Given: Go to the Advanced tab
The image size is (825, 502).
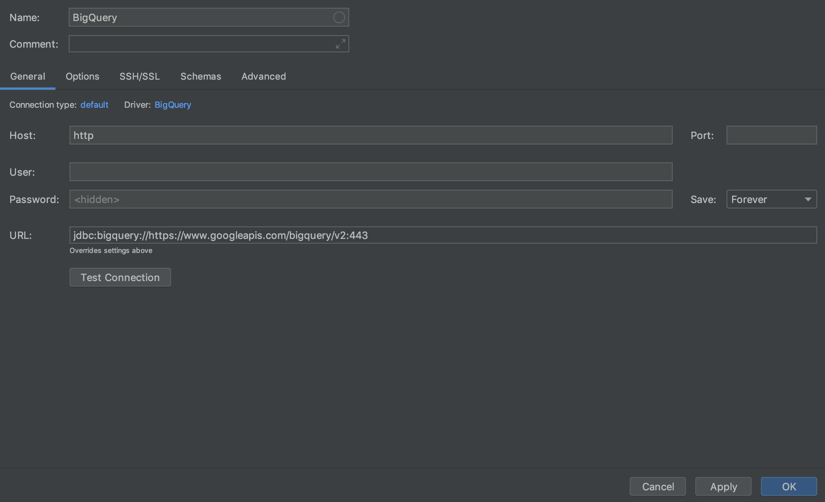Looking at the screenshot, I should coord(264,76).
